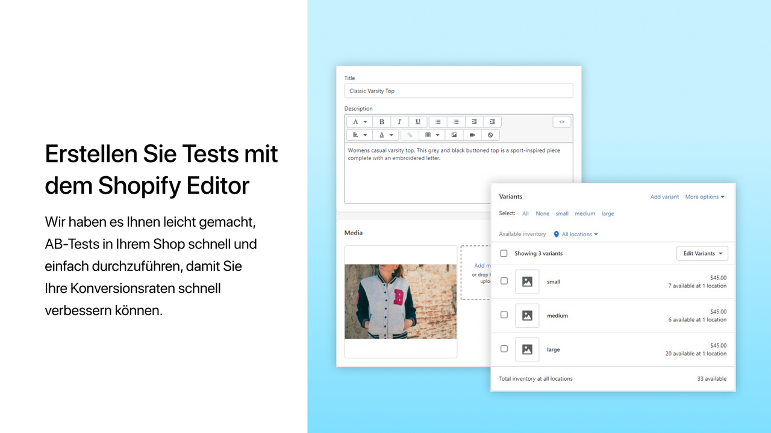Toggle bold formatting in description editor
Image resolution: width=771 pixels, height=433 pixels.
tap(382, 121)
